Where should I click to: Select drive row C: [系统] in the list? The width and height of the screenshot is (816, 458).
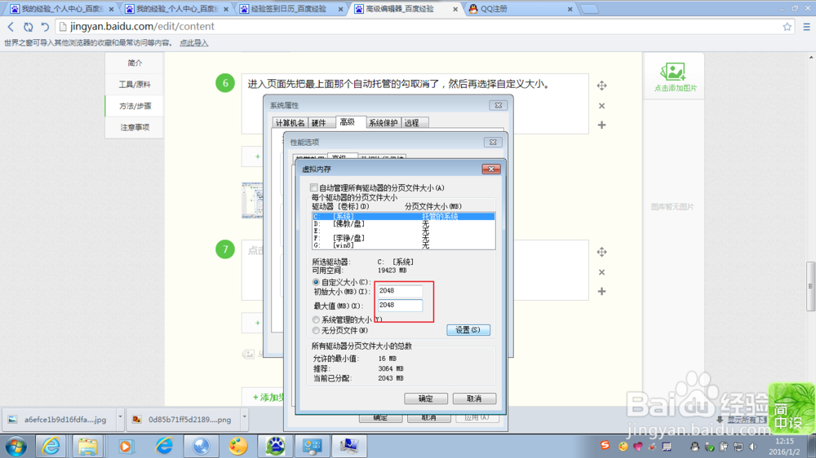pyautogui.click(x=403, y=216)
